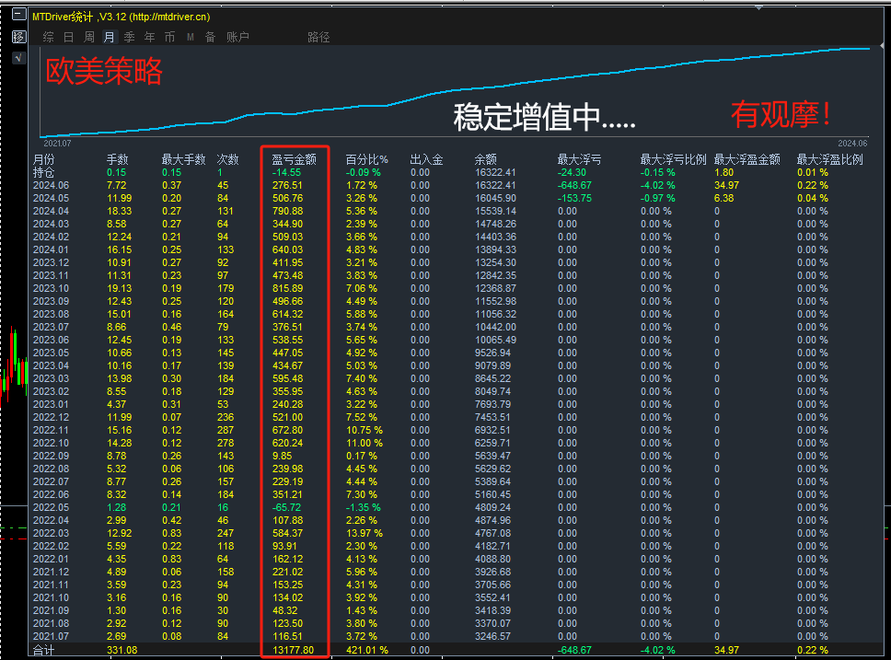This screenshot has width=891, height=660.
Task: Click the √ checkmark icon in the sidebar
Action: coord(18,57)
